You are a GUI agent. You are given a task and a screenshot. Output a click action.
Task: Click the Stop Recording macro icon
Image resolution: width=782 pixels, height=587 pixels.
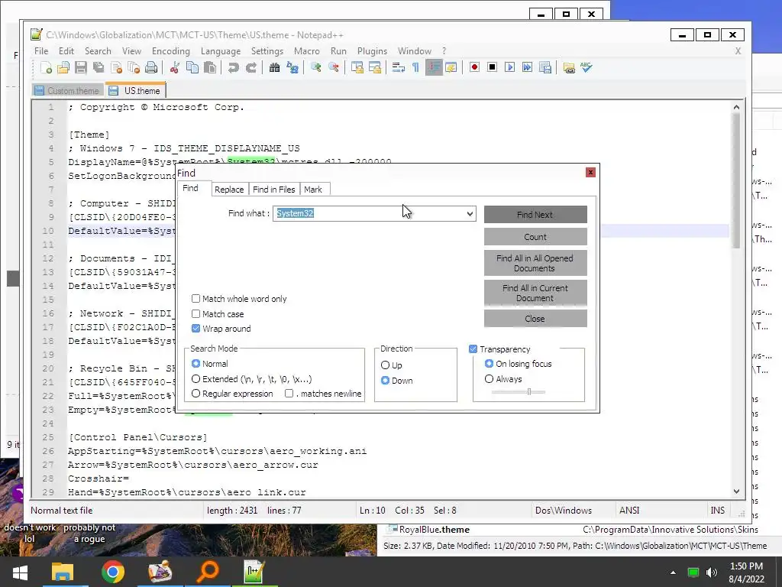pos(493,67)
